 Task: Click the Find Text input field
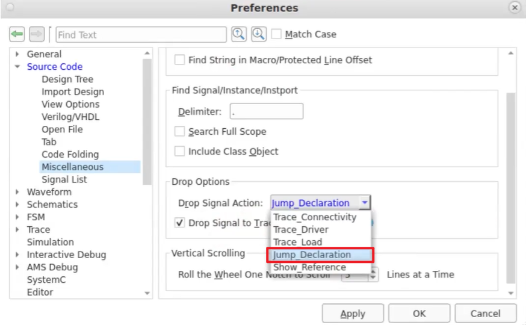[x=141, y=35]
